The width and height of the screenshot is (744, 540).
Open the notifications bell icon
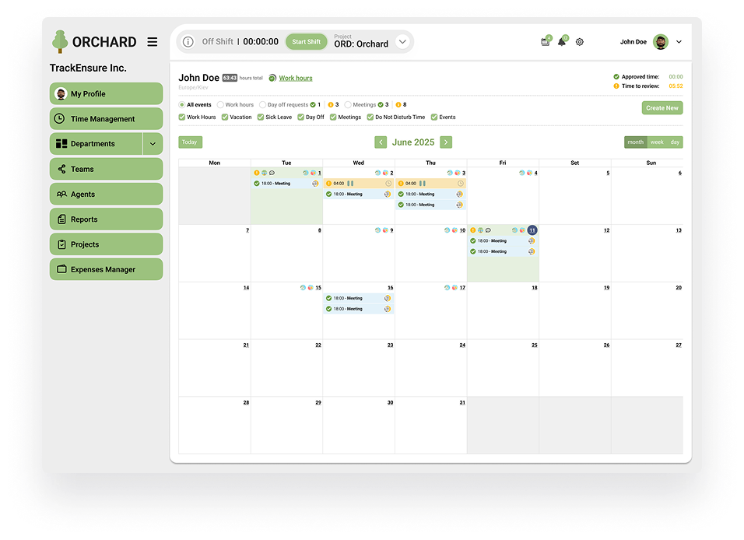coord(562,42)
